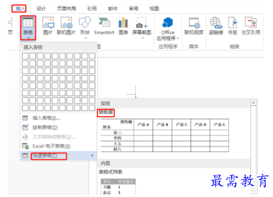Click the quick tables scroll-up arrow
Viewport: 273px width, 197px height.
click(254, 103)
